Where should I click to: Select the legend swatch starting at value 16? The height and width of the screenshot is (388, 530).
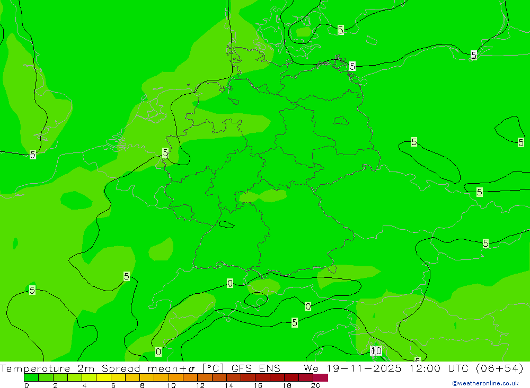pyautogui.click(x=263, y=377)
